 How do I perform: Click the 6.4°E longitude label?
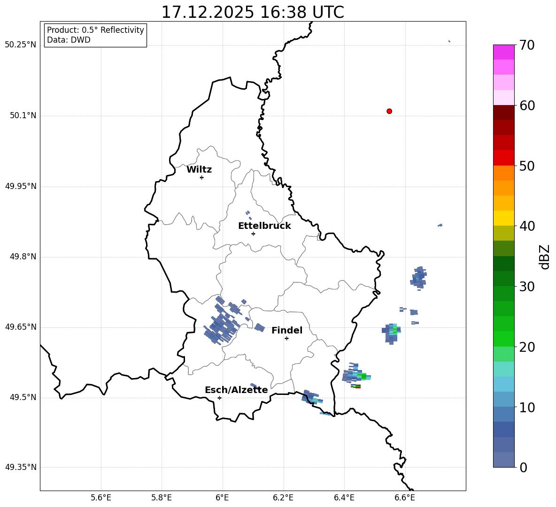click(x=344, y=498)
